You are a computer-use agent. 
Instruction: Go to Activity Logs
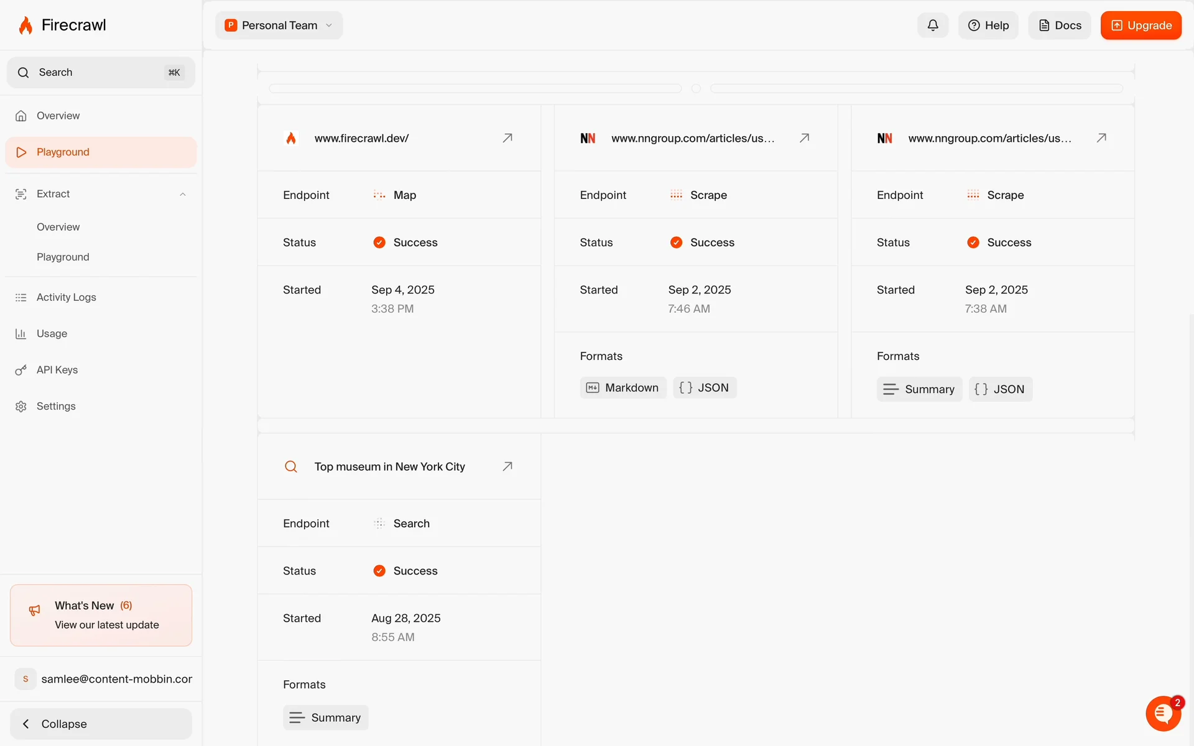[66, 297]
